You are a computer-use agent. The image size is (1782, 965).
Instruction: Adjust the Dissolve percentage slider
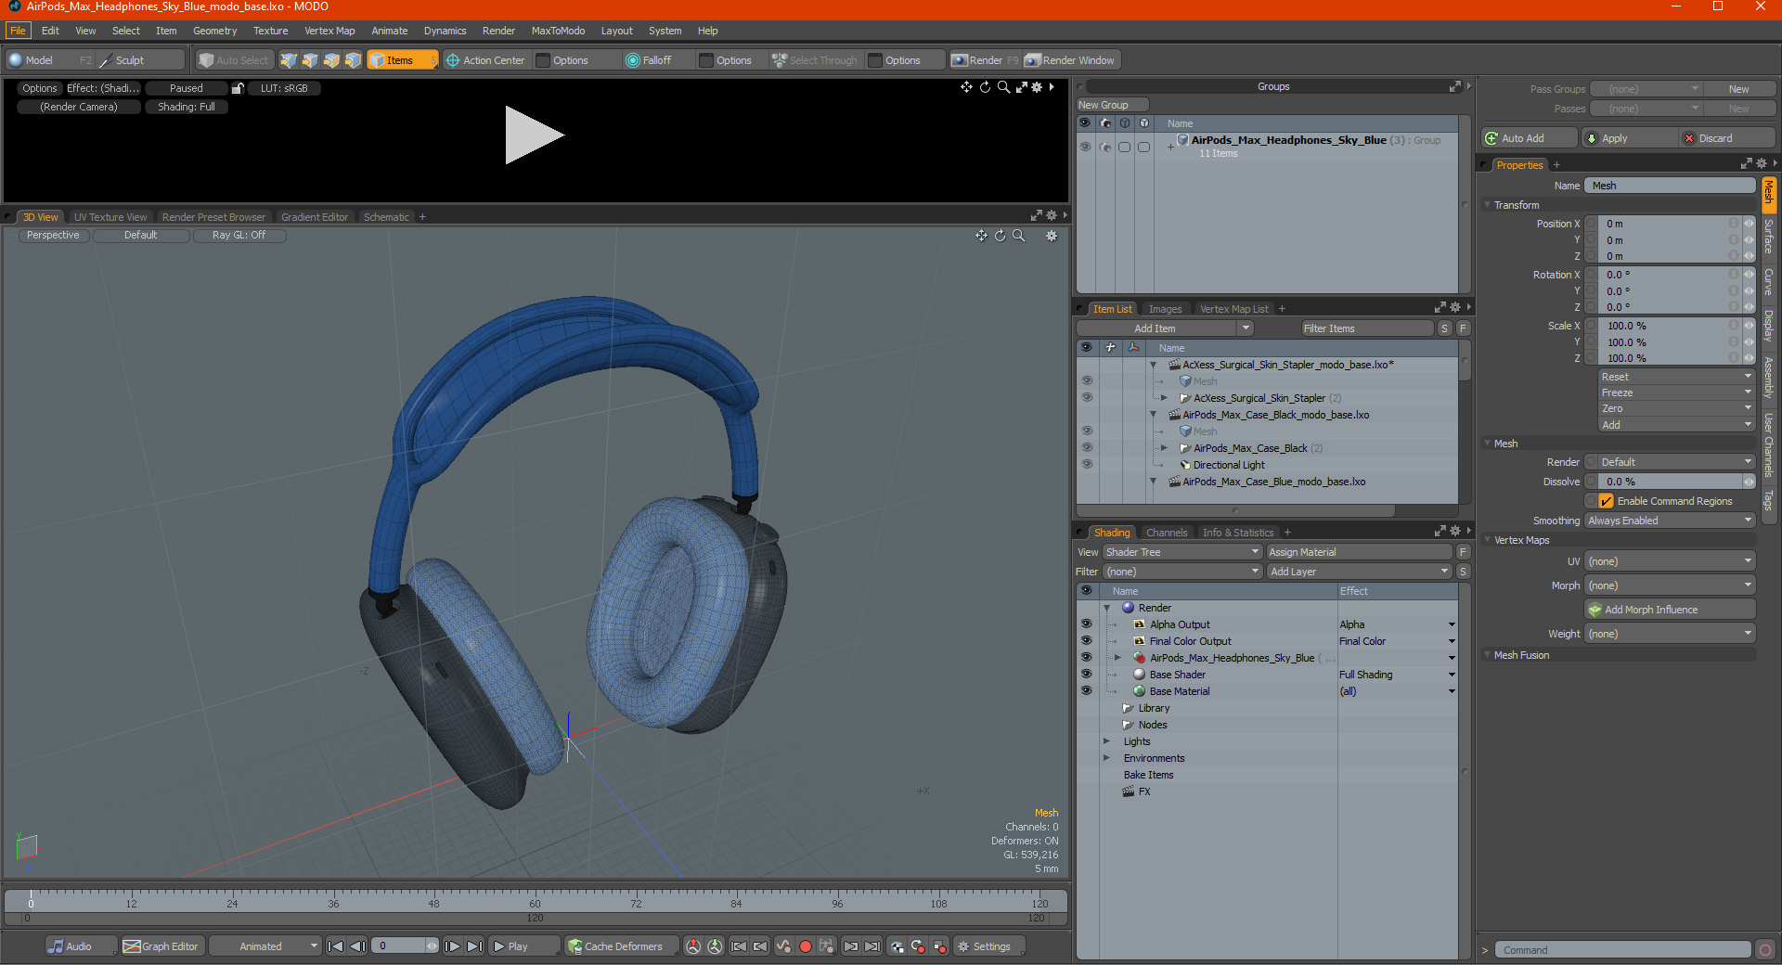pos(1671,482)
